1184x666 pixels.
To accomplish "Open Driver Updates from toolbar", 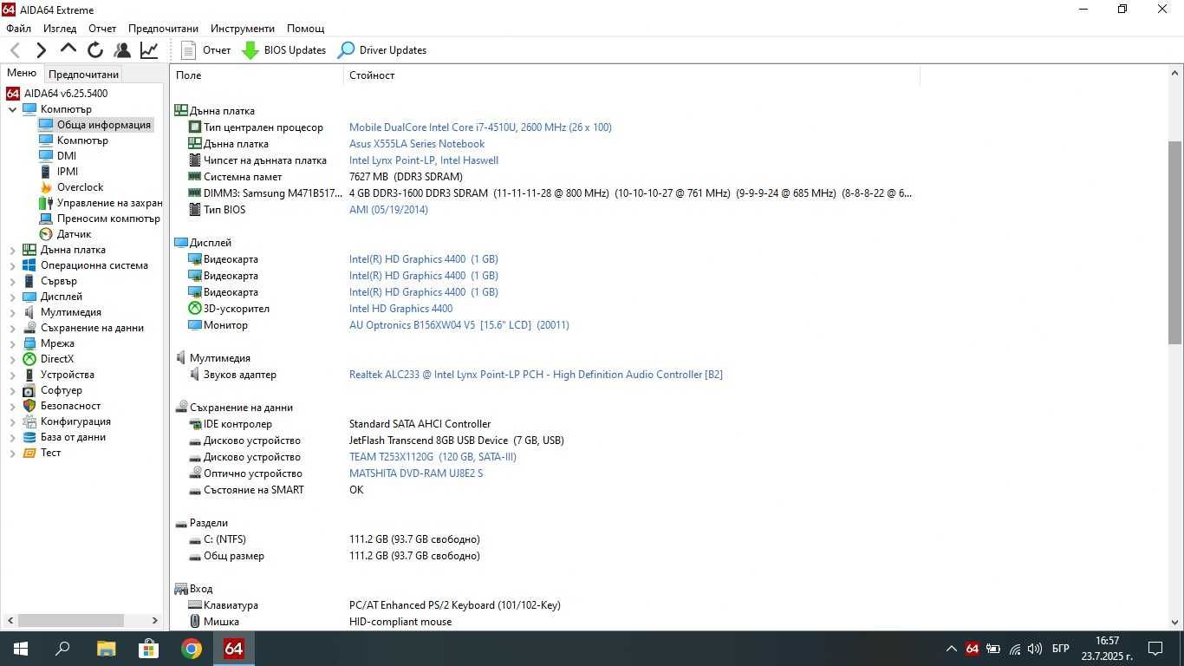I will click(382, 50).
